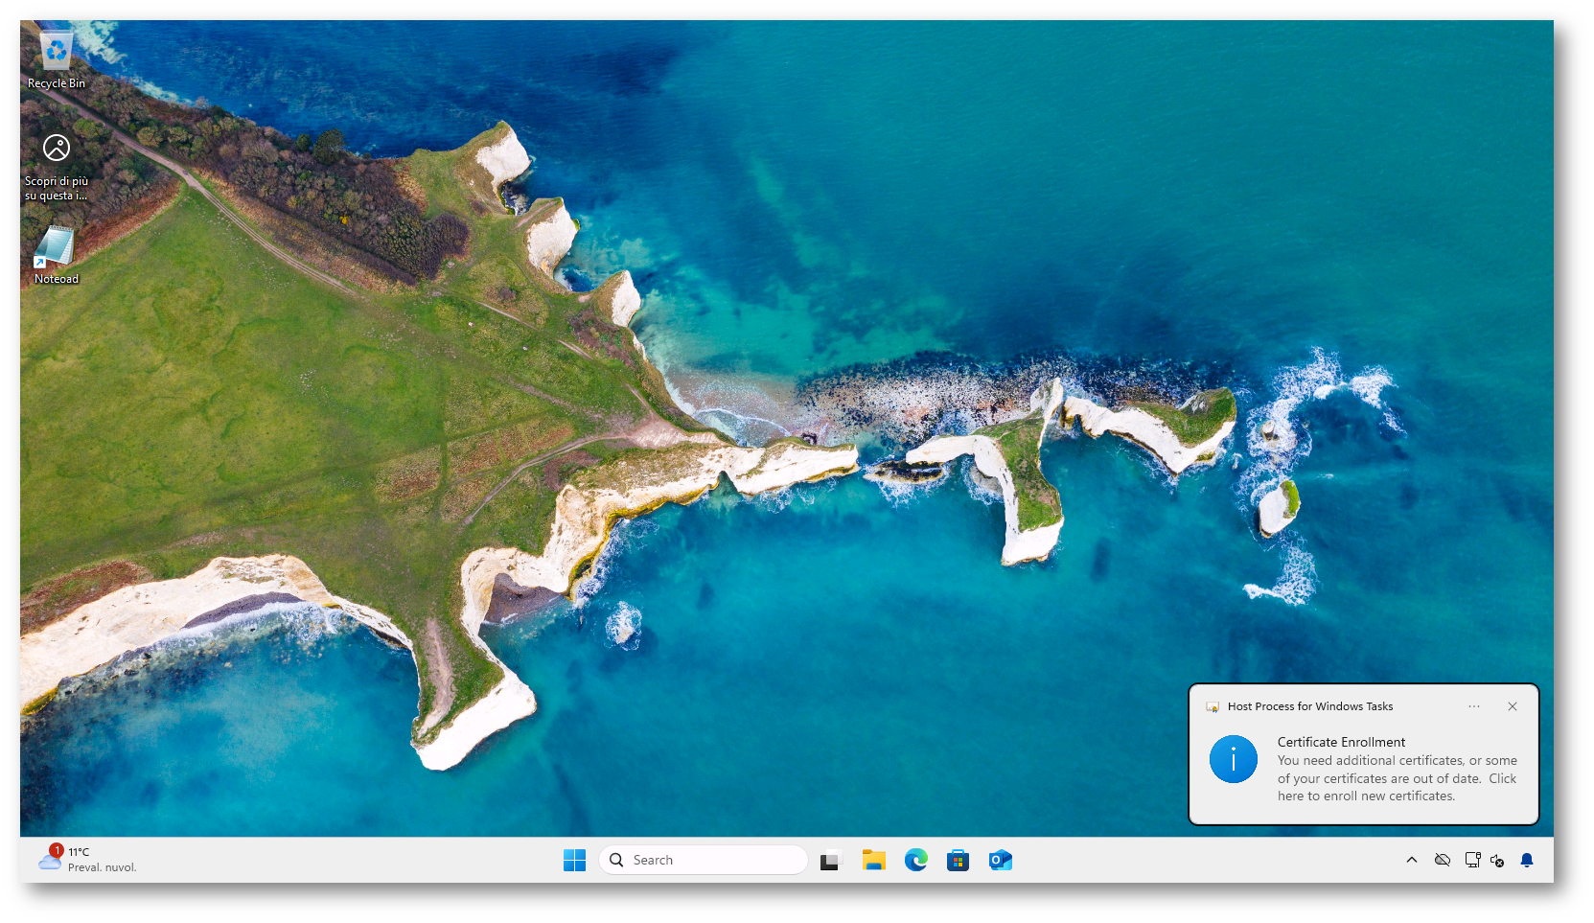Click the blue info icon in notification
1594x923 pixels.
point(1233,759)
